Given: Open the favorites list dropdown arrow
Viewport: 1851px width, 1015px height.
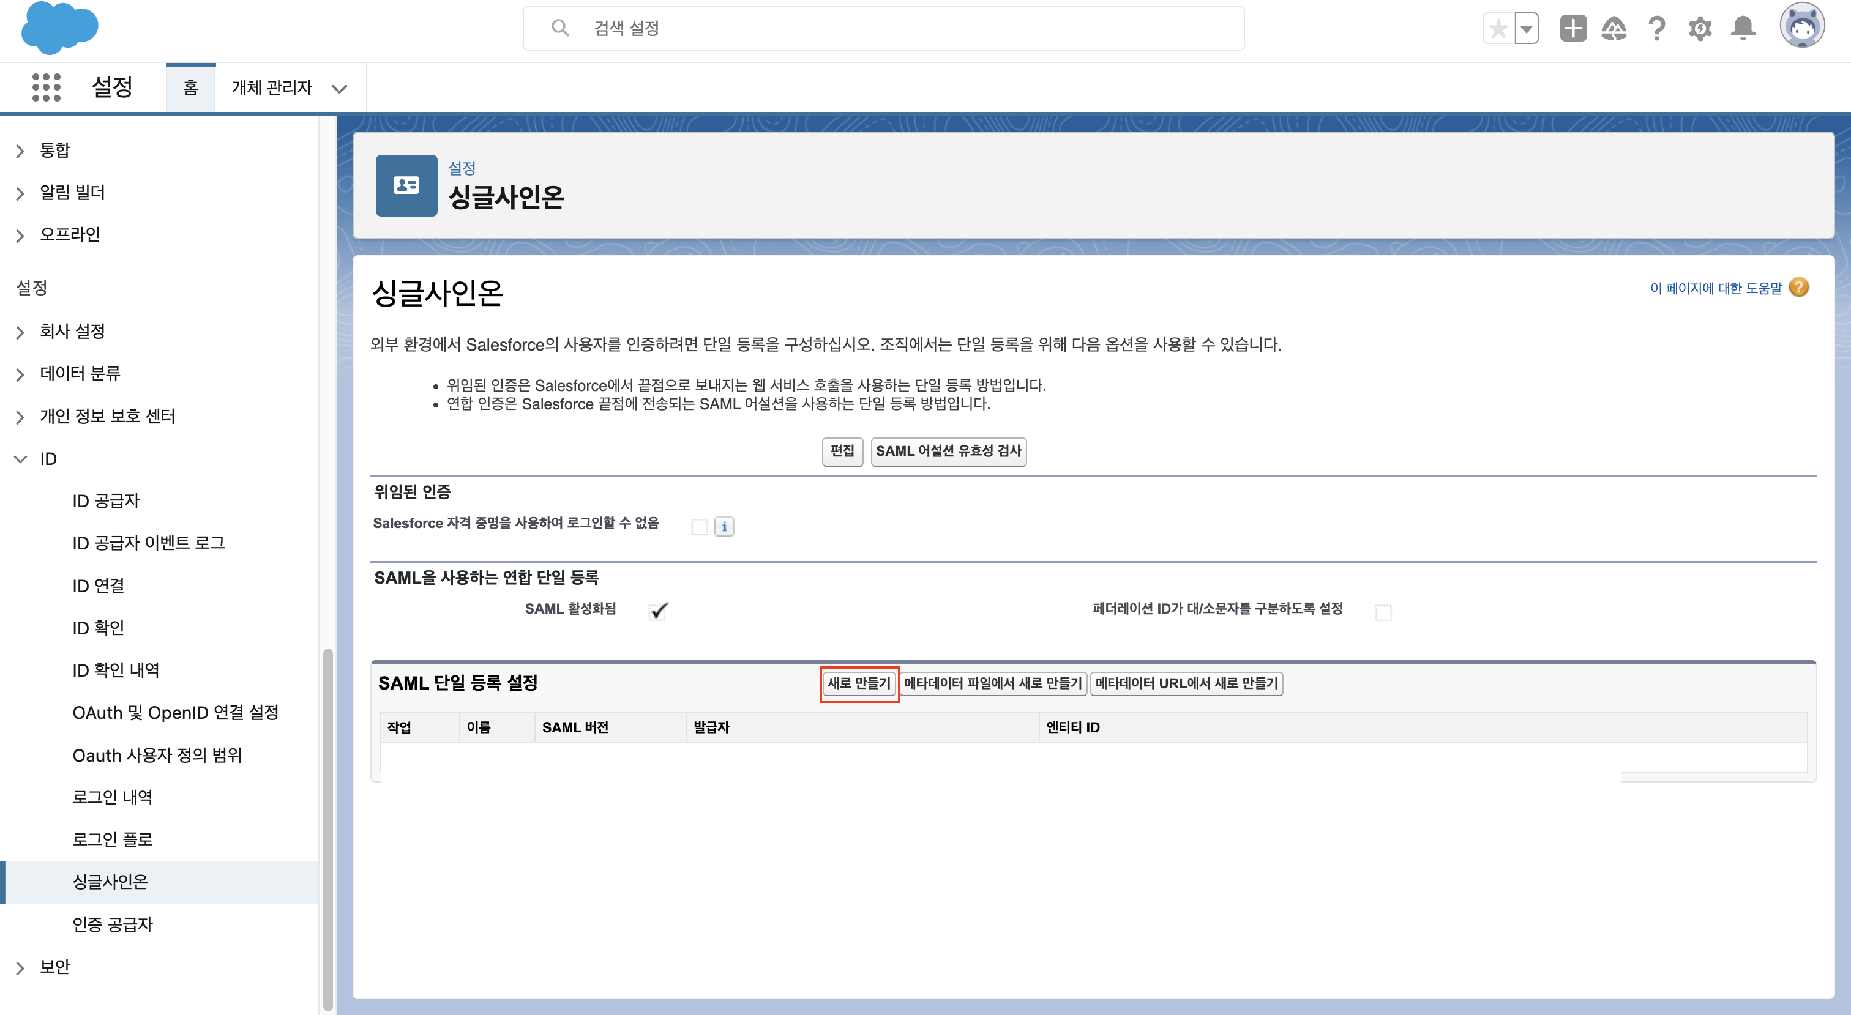Looking at the screenshot, I should click(1526, 29).
